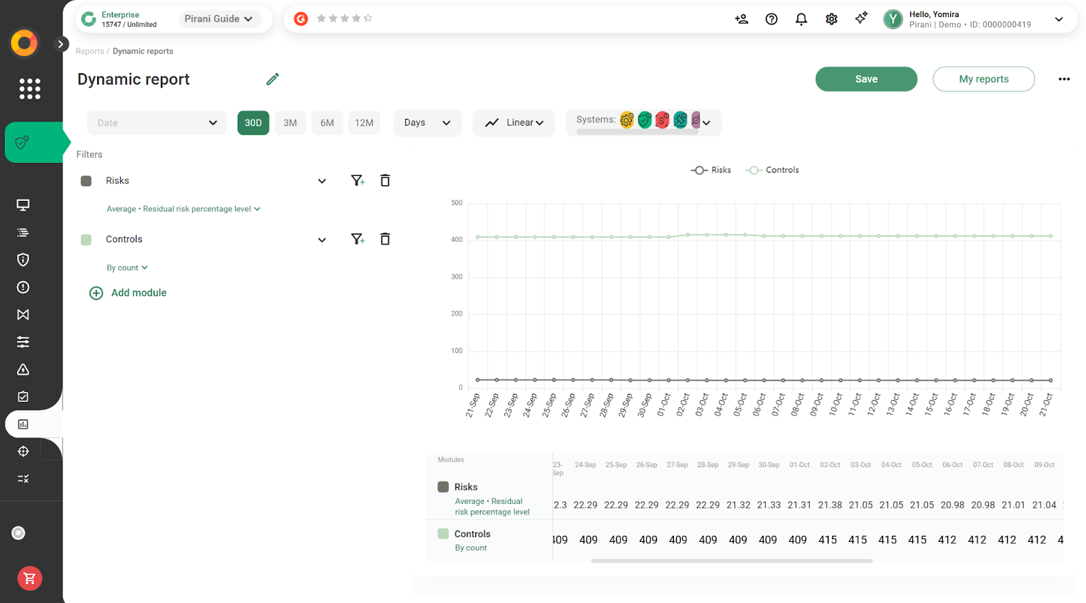Toggle the Controls series in chart legend
This screenshot has width=1086, height=603.
[772, 170]
